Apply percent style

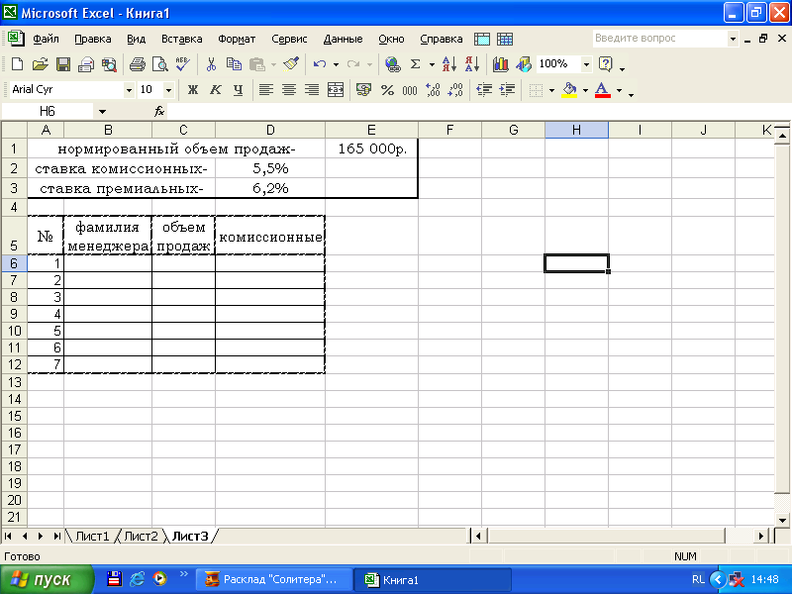387,90
